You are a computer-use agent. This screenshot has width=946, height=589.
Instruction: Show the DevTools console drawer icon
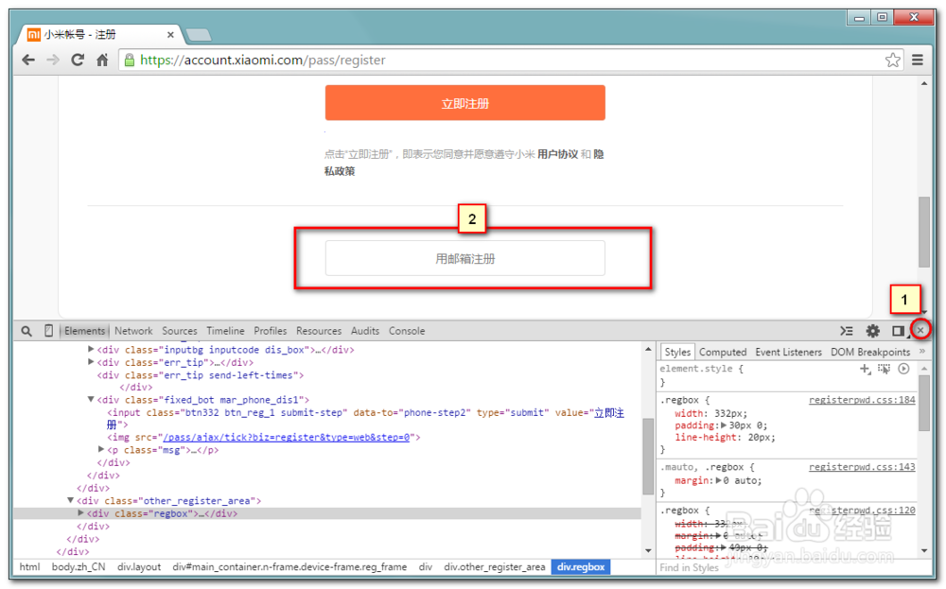click(847, 331)
